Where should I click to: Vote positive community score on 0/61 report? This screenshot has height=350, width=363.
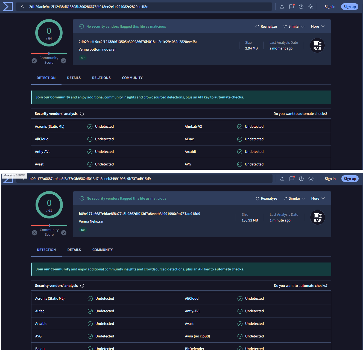click(64, 233)
